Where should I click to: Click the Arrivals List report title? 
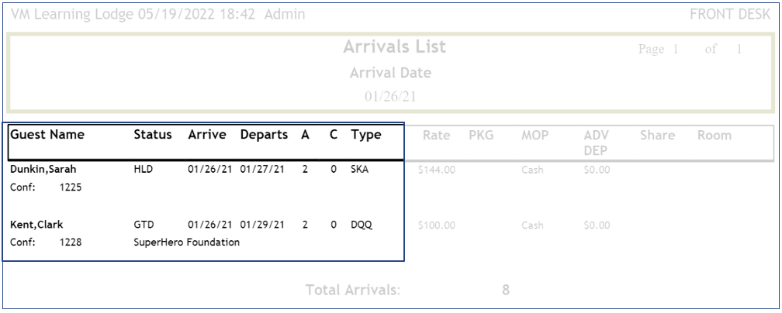(x=394, y=47)
